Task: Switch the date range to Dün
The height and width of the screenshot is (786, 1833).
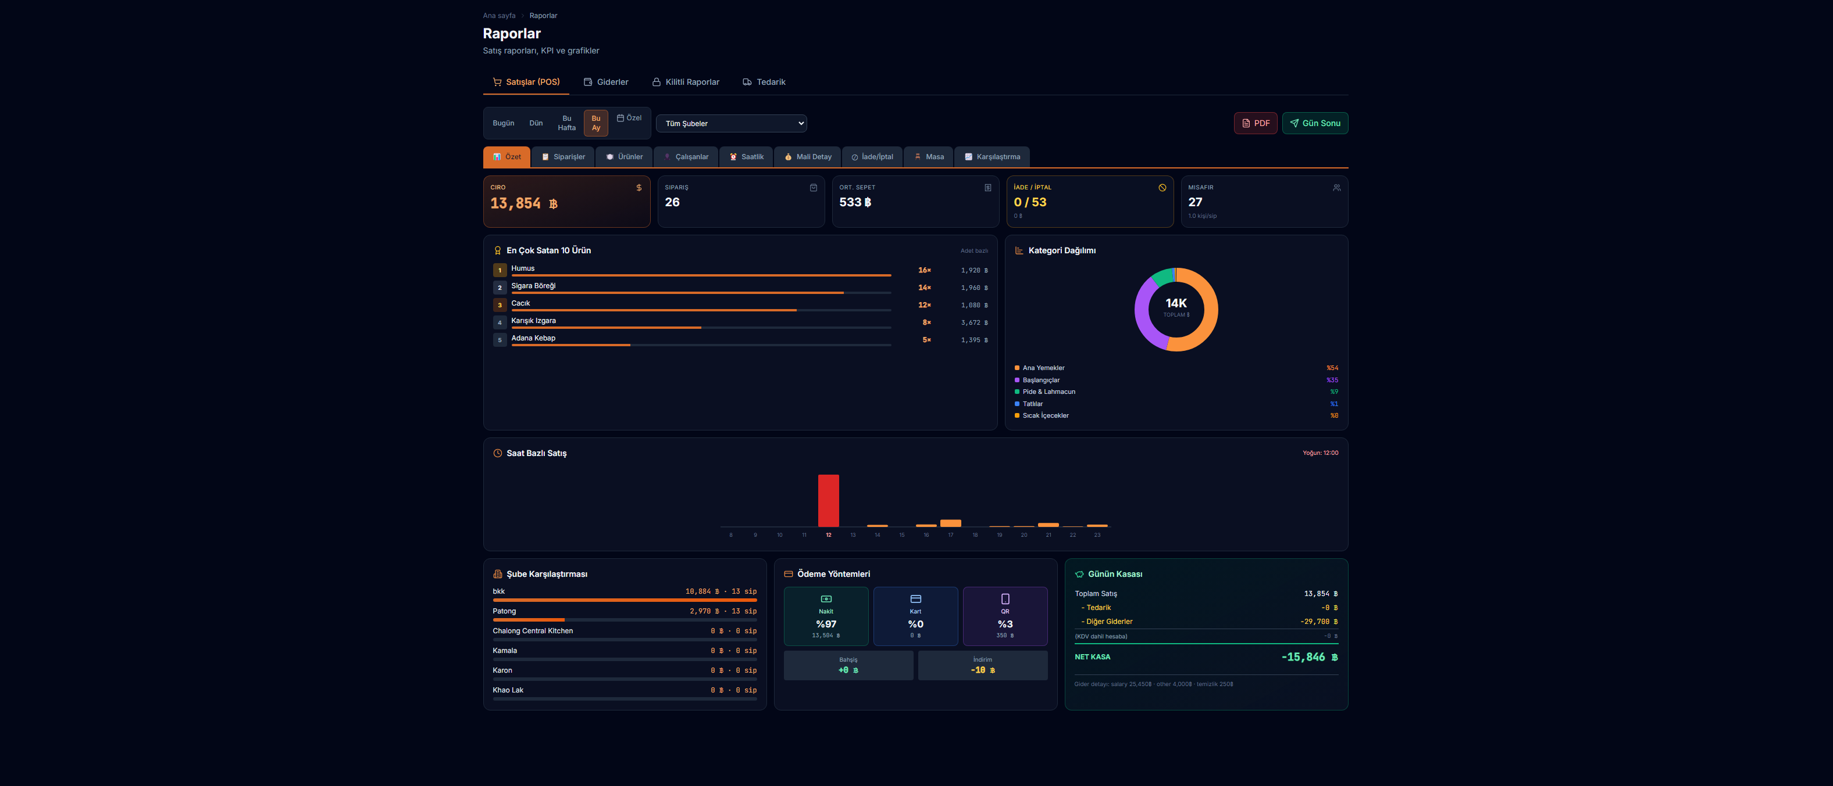Action: coord(536,123)
